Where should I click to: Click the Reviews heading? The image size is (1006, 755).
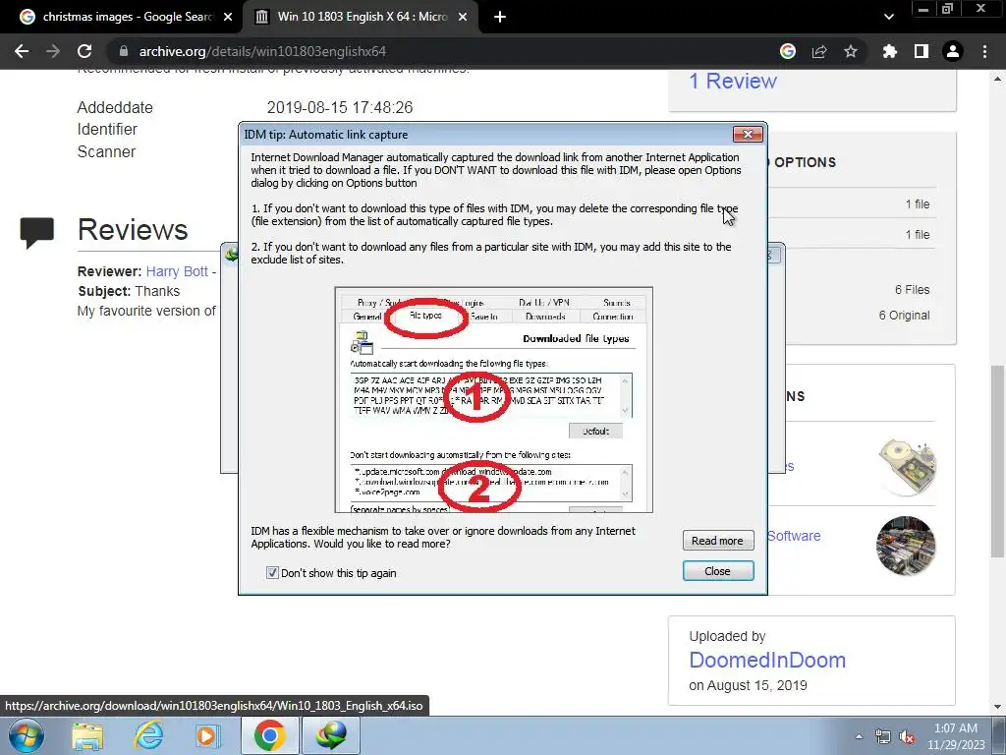coord(133,230)
